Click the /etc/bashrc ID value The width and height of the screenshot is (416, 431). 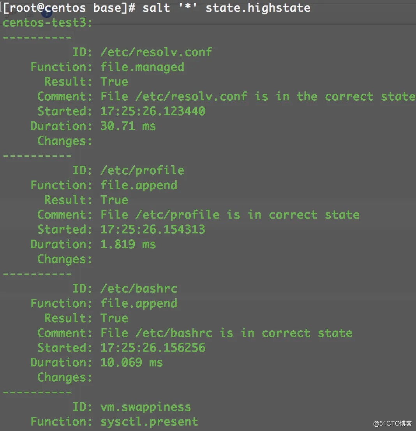pos(139,289)
